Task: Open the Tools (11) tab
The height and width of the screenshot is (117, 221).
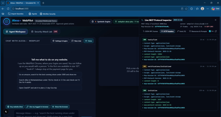Action: click(x=182, y=32)
